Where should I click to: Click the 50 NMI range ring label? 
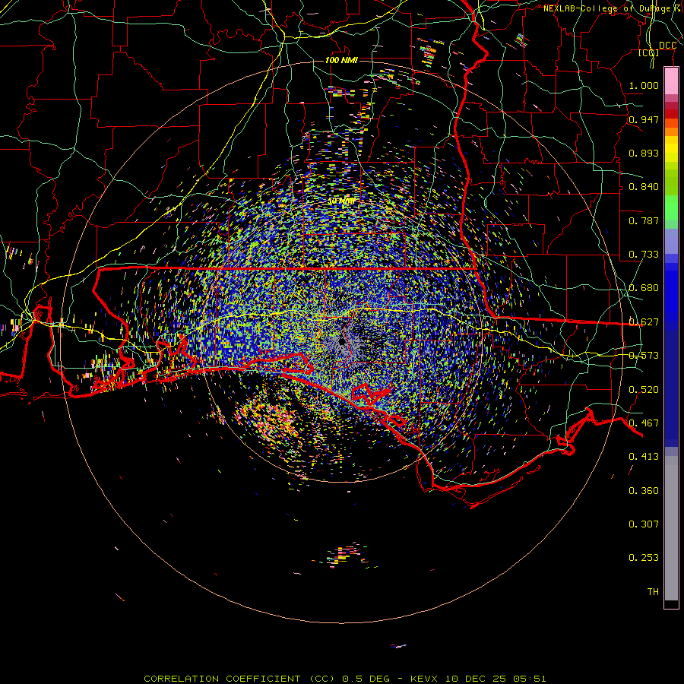tap(341, 201)
